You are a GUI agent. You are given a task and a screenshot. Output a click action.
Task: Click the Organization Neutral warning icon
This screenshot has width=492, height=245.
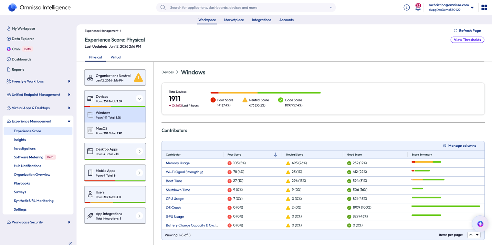(x=138, y=78)
